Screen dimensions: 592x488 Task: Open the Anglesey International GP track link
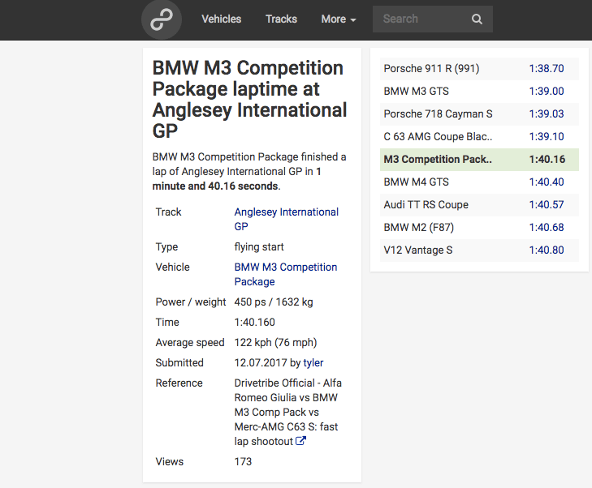coord(286,219)
